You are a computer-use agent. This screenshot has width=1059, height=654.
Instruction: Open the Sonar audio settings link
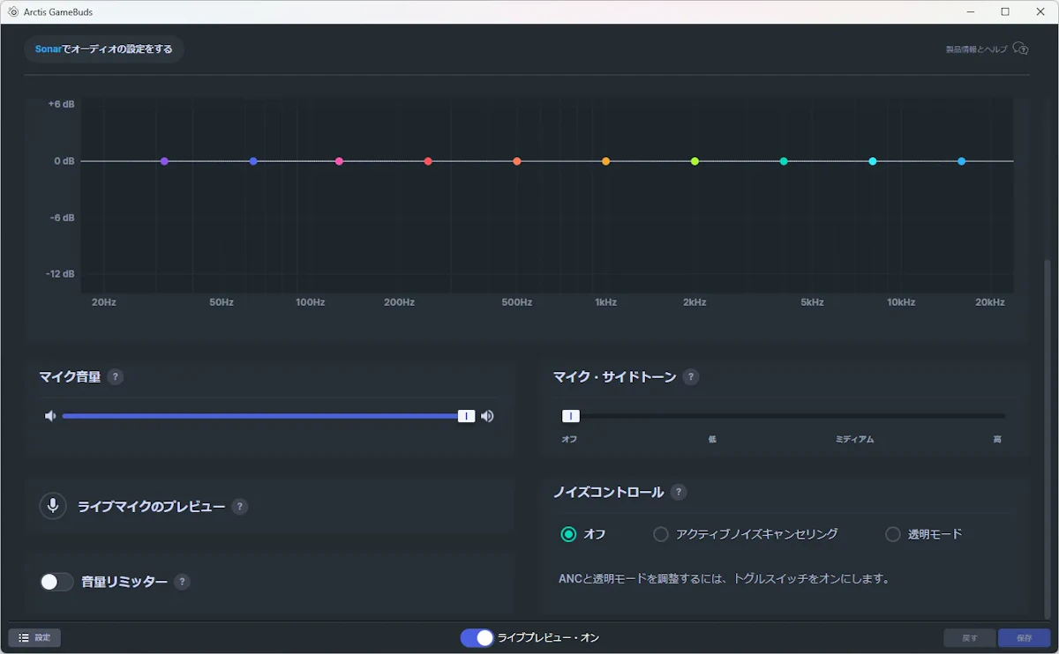[103, 49]
